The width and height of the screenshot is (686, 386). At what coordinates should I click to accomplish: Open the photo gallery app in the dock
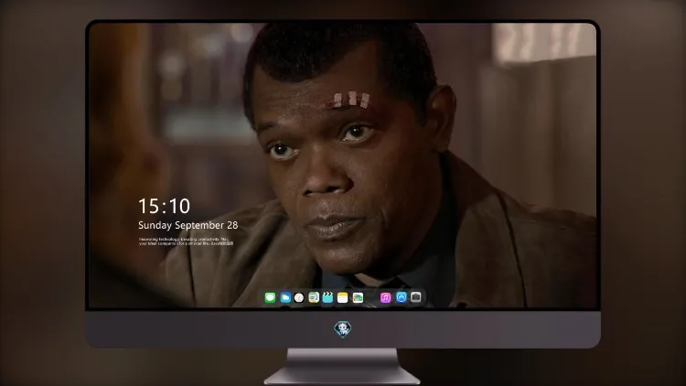click(358, 297)
